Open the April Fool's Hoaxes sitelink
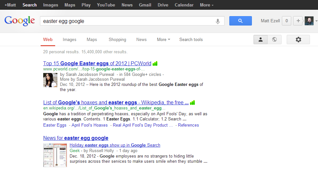The width and height of the screenshot is (318, 175). pyautogui.click(x=89, y=125)
